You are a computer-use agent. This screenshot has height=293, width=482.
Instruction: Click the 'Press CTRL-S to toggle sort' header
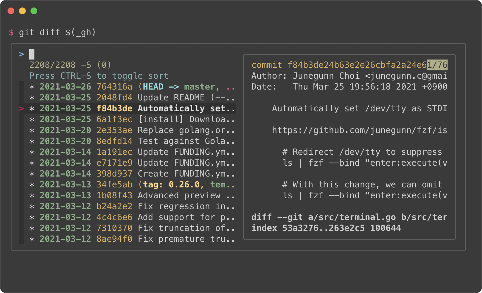pyautogui.click(x=99, y=76)
